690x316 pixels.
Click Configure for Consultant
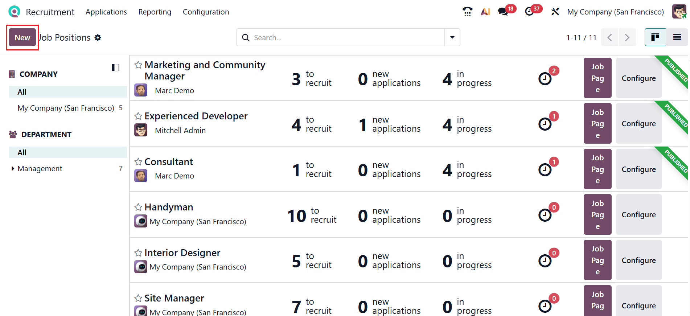pos(639,169)
